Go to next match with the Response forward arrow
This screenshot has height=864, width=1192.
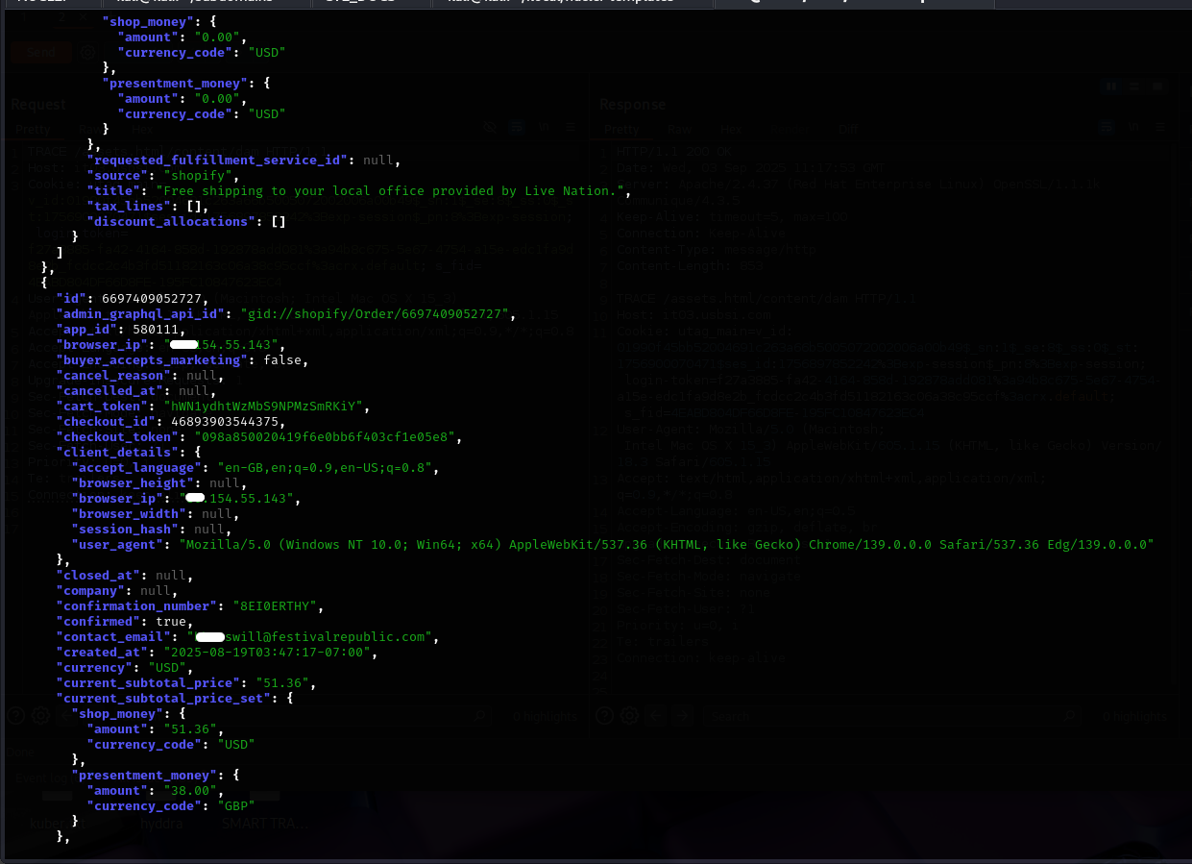point(682,716)
